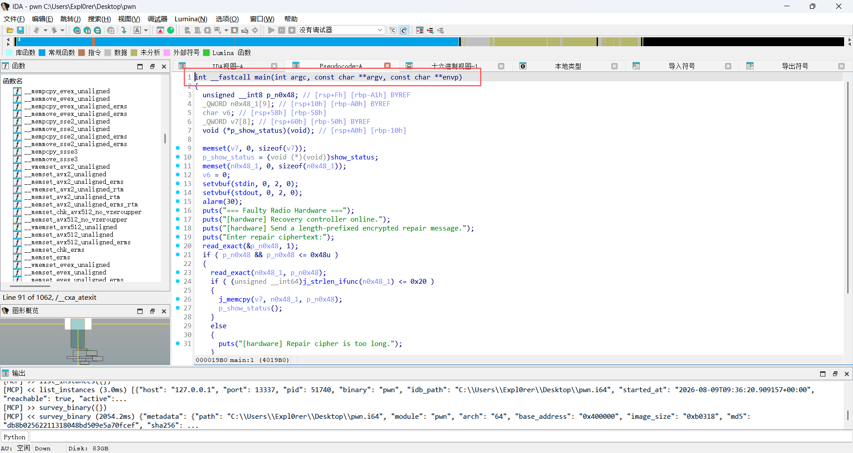
Task: Click the Lumina 函数 green legend swatch
Action: [206, 52]
